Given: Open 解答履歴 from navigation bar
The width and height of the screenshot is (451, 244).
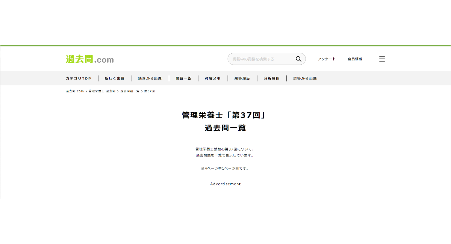Looking at the screenshot, I should [242, 78].
